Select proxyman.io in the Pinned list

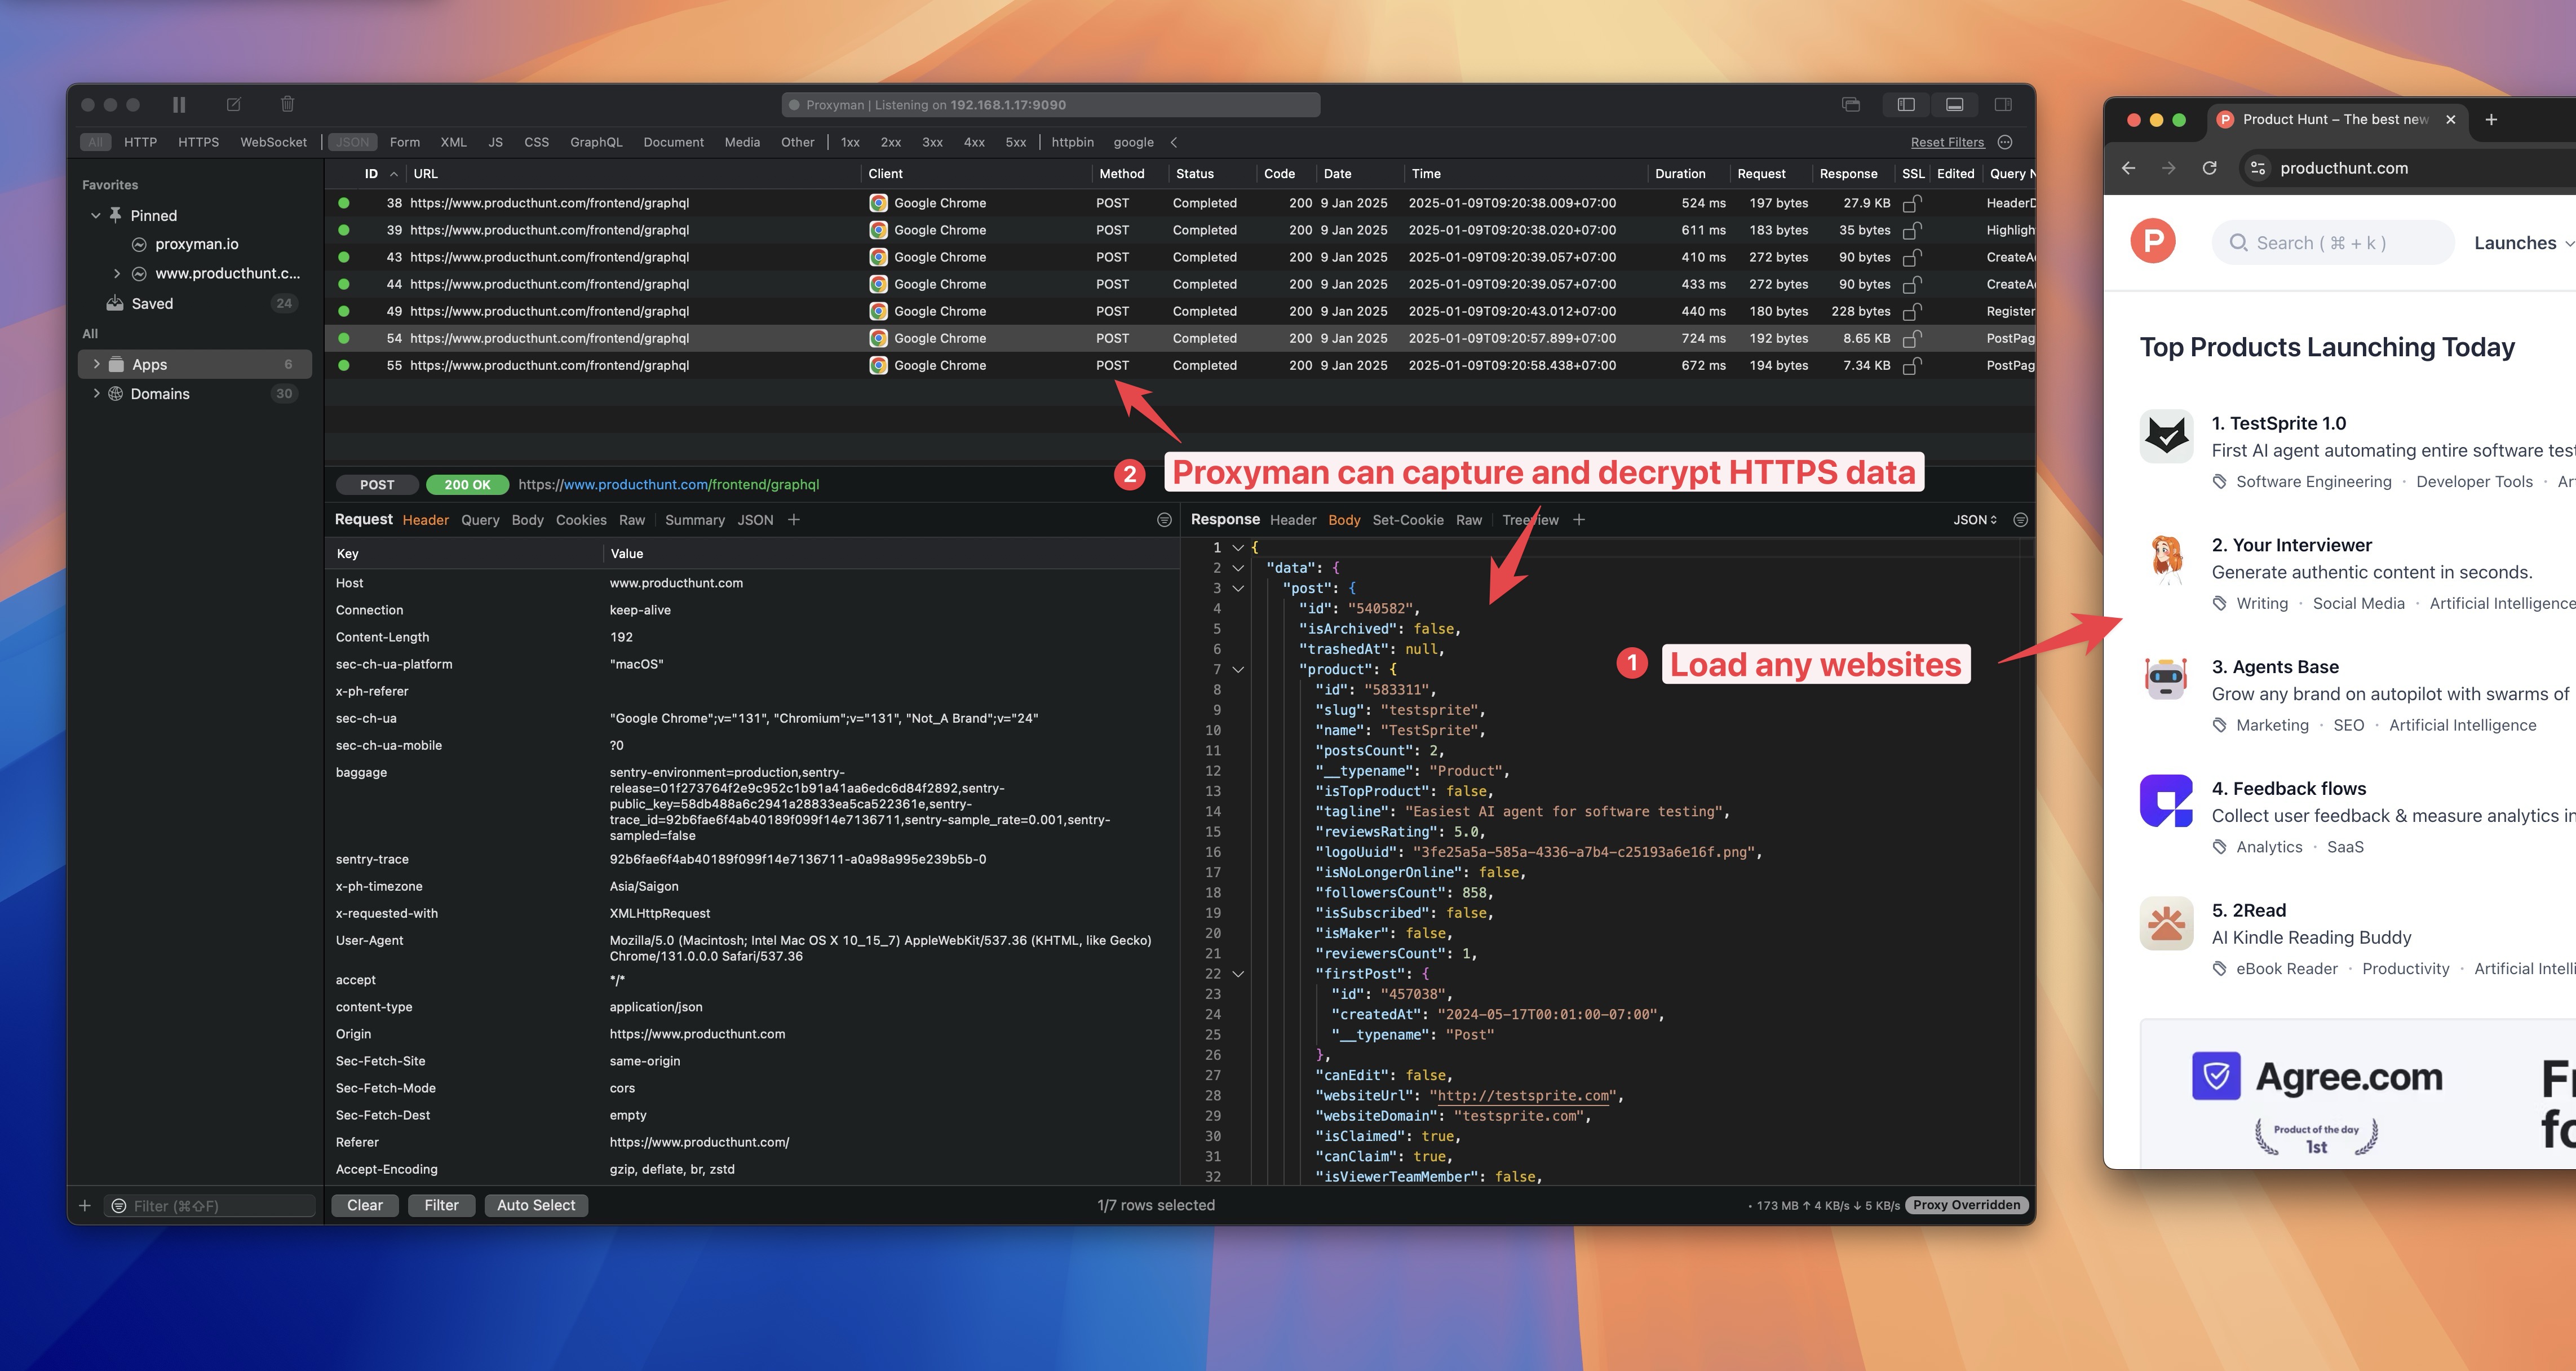point(196,244)
